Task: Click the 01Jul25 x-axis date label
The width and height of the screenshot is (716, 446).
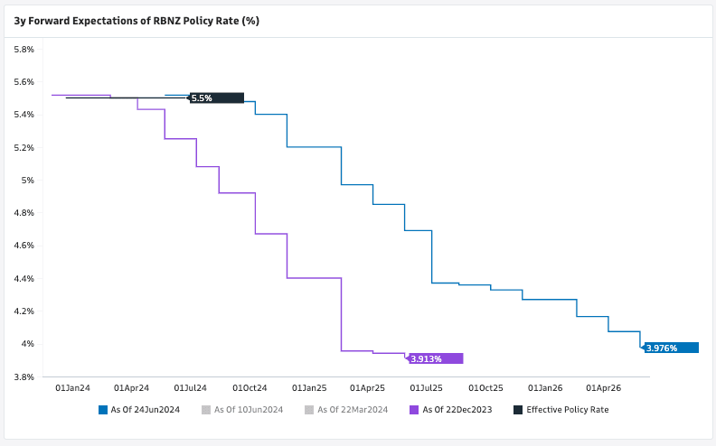Action: click(x=427, y=387)
